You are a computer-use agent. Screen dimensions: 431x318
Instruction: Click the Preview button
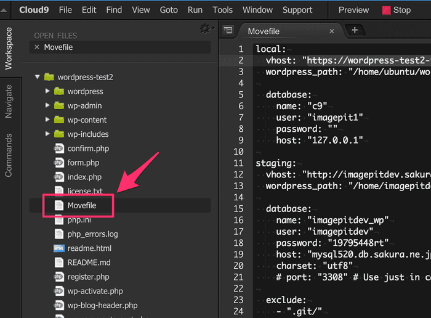pos(353,10)
